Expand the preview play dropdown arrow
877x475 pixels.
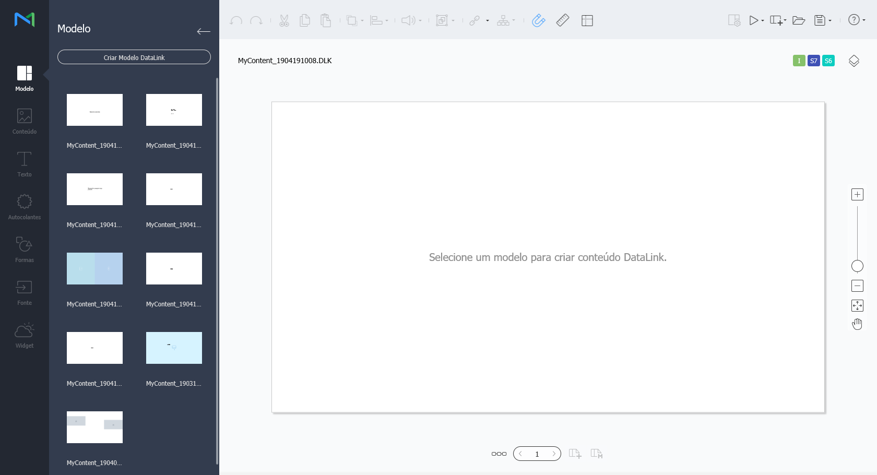coord(763,21)
